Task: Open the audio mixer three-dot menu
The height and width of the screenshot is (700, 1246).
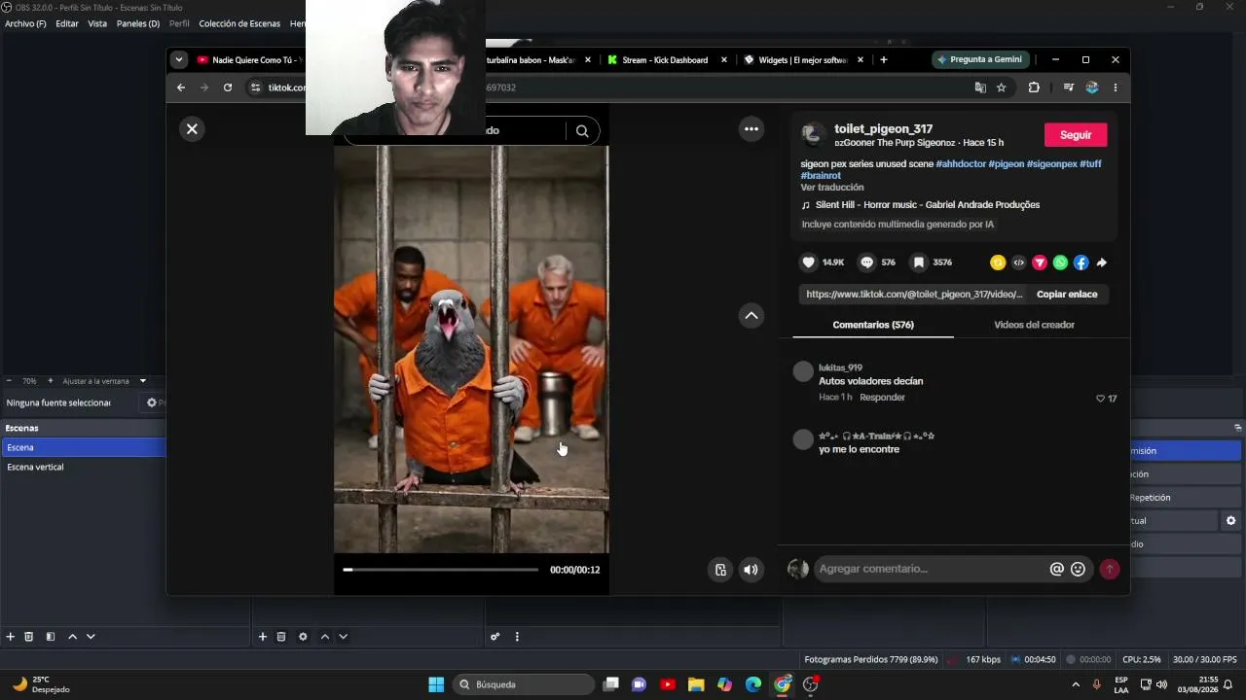Action: [x=517, y=637]
